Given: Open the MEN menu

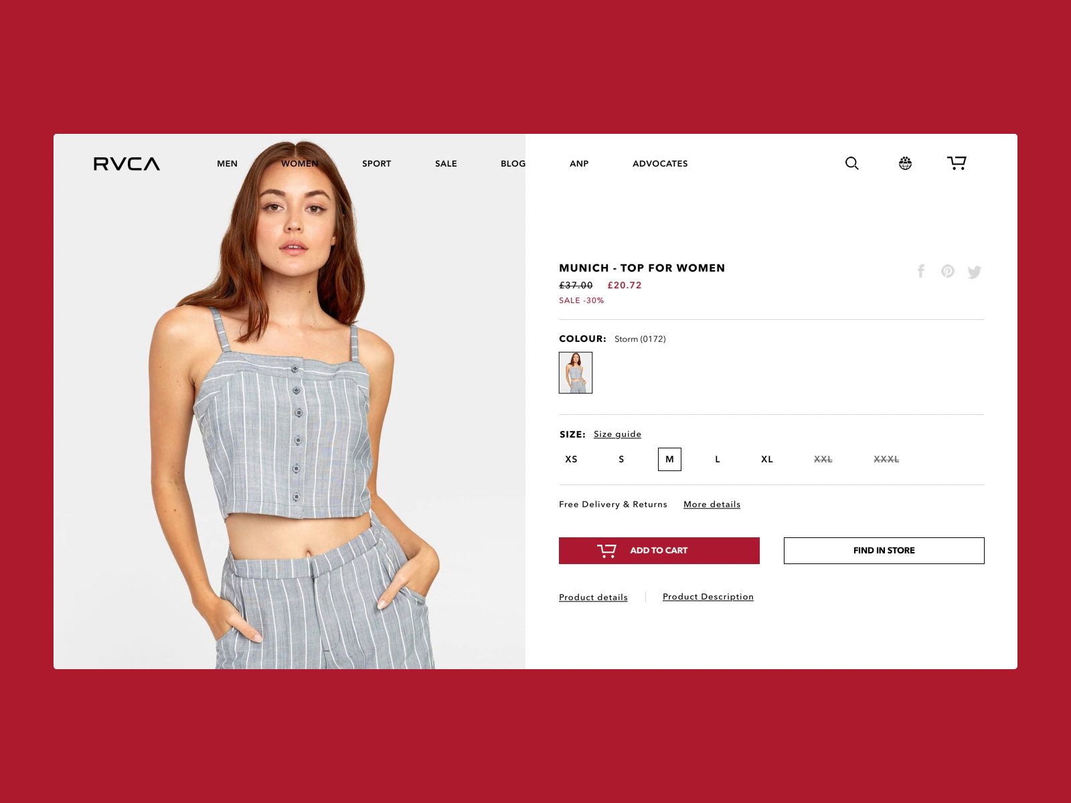Looking at the screenshot, I should pyautogui.click(x=227, y=163).
